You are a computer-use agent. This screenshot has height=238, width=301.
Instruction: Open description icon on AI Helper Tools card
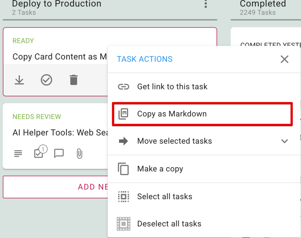(x=18, y=154)
